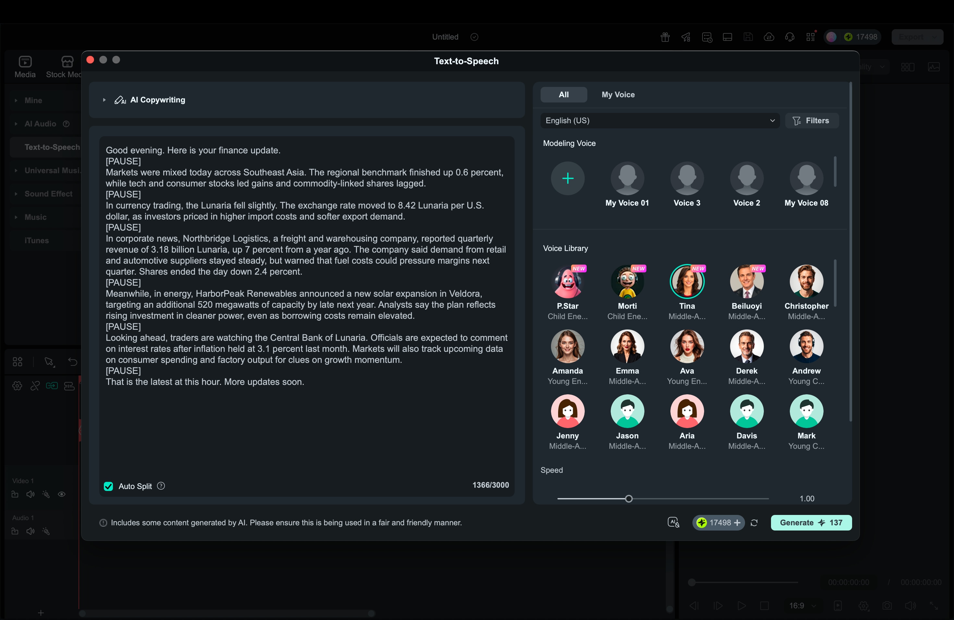The width and height of the screenshot is (954, 620).
Task: Toggle visibility of the Video 1 track
Action: pos(62,495)
